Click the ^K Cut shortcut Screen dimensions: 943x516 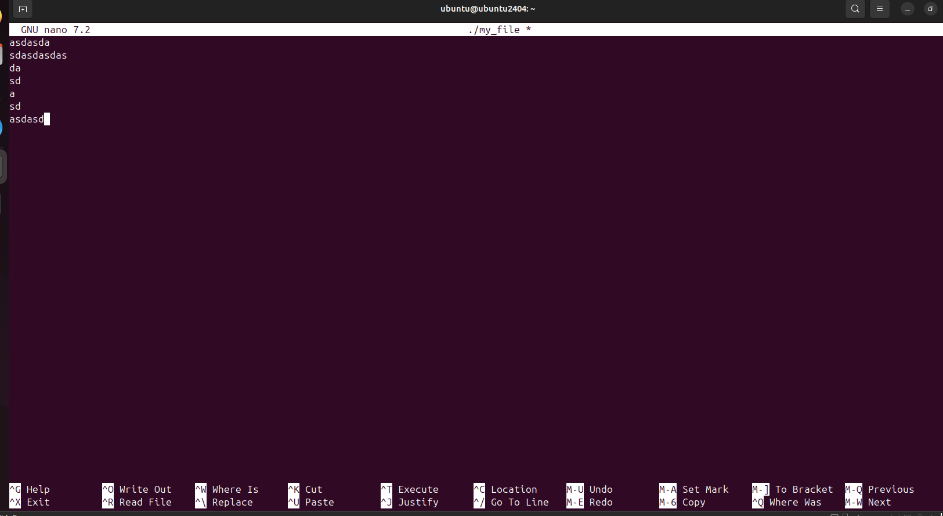305,489
